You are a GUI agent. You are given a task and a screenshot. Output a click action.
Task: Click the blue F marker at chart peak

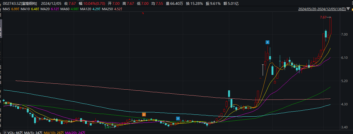pyautogui.click(x=267, y=42)
